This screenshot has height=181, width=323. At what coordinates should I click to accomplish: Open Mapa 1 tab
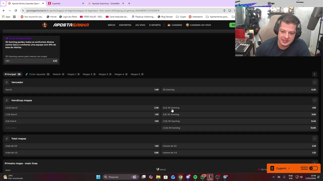tap(74, 74)
